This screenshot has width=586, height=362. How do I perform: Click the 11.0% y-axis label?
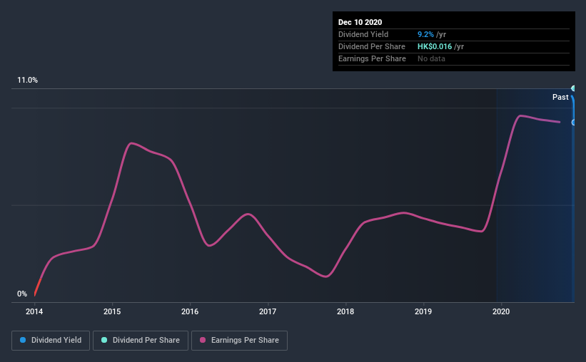coord(27,81)
